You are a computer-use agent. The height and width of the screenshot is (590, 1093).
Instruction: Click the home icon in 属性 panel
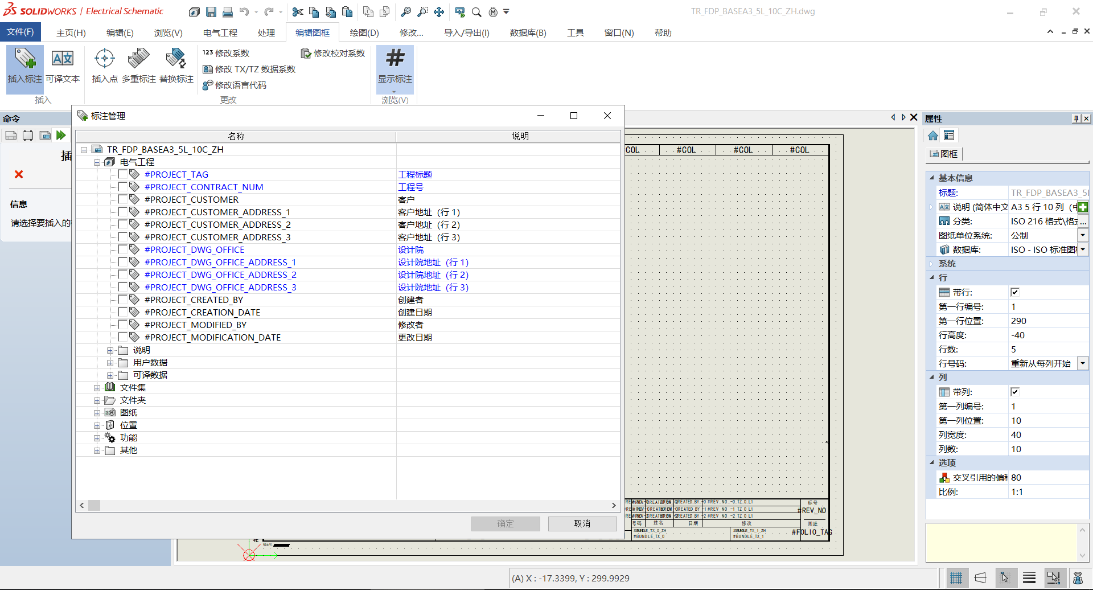click(933, 136)
